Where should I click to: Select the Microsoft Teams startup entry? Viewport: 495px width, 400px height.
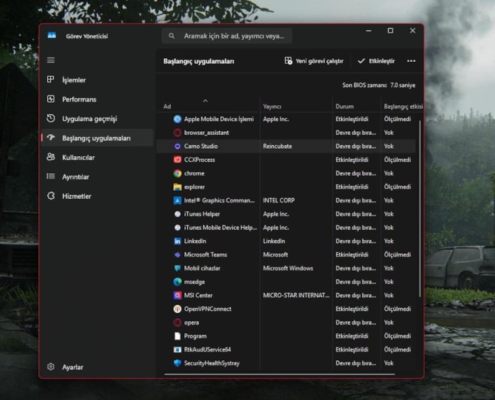coord(205,254)
